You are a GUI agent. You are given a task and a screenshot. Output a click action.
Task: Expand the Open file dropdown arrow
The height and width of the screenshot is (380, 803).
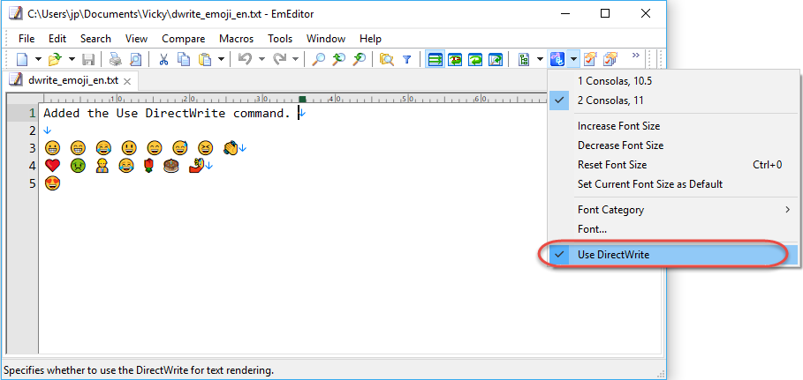pyautogui.click(x=72, y=59)
